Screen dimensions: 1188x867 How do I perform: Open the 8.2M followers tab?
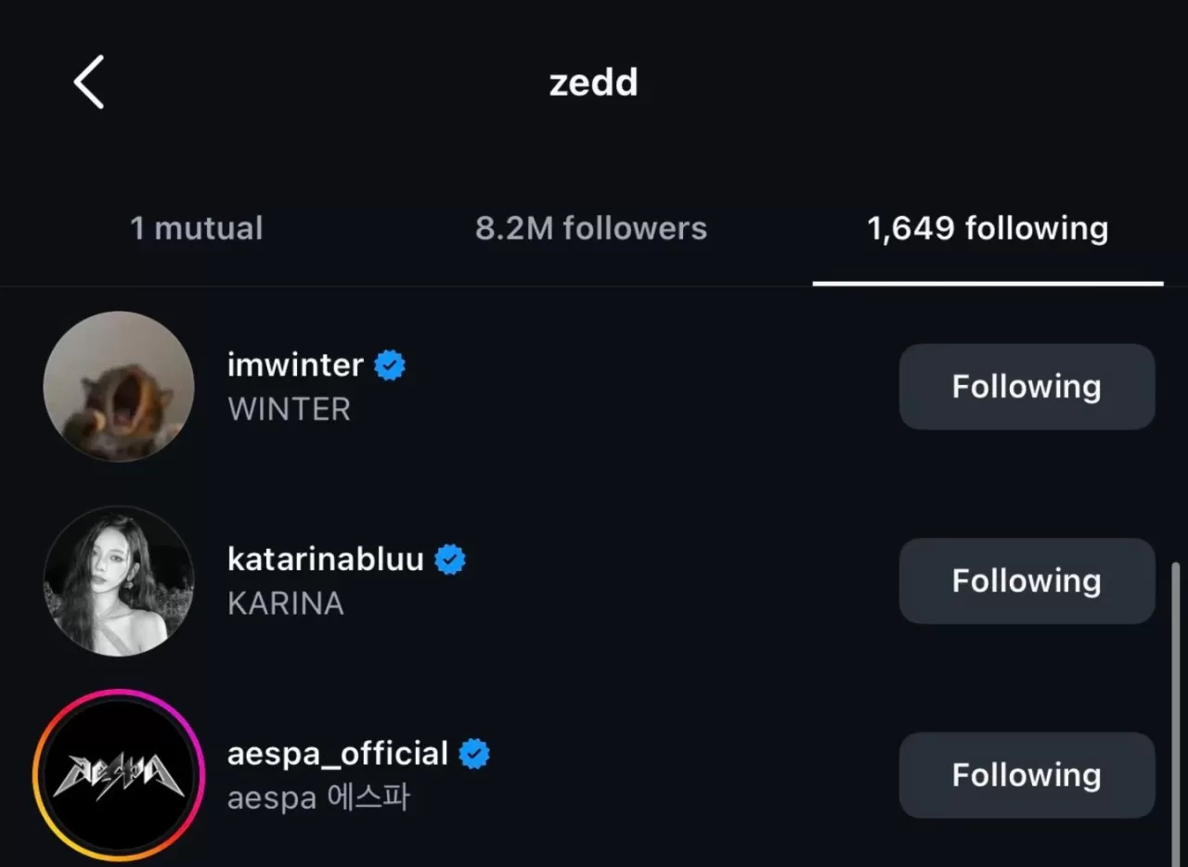coord(591,229)
